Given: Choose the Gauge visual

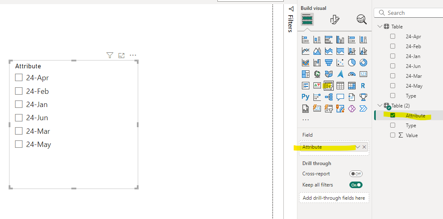Looking at the screenshot, I should (x=352, y=74).
